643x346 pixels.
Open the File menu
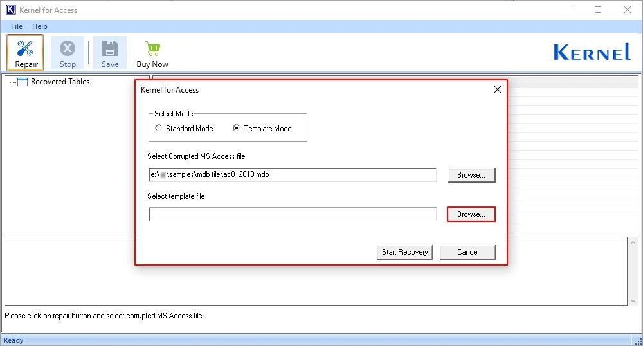pyautogui.click(x=17, y=26)
